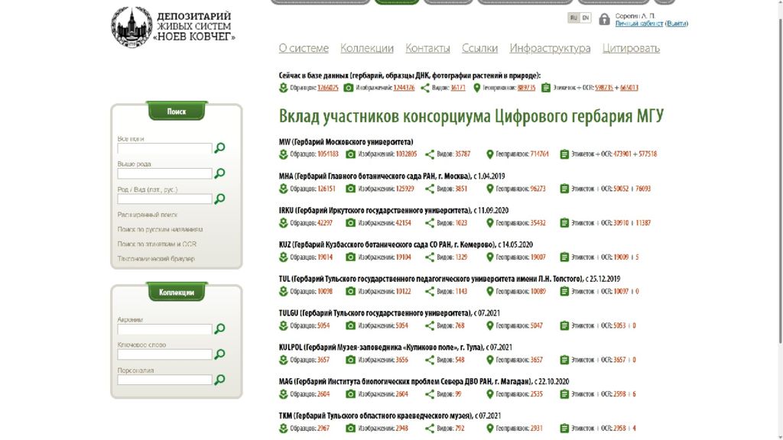Click MAG species count 99
This screenshot has width=783, height=440.
click(458, 394)
